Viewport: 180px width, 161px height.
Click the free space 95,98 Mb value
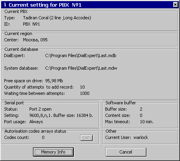click(x=54, y=81)
